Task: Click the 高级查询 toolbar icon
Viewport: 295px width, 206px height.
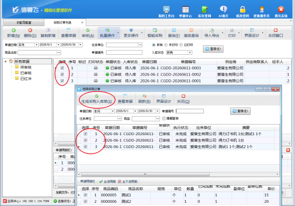Action: pos(191,33)
